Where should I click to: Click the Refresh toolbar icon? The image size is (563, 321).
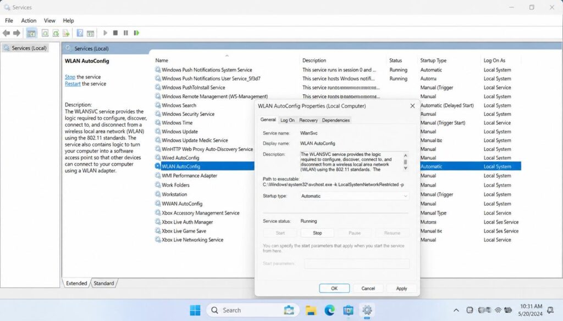(56, 33)
